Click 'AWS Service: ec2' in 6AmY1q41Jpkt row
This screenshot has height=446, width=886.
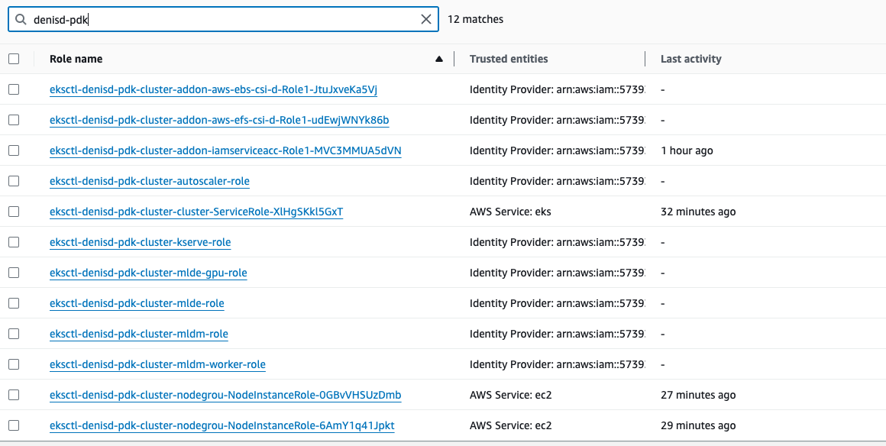[x=510, y=425]
